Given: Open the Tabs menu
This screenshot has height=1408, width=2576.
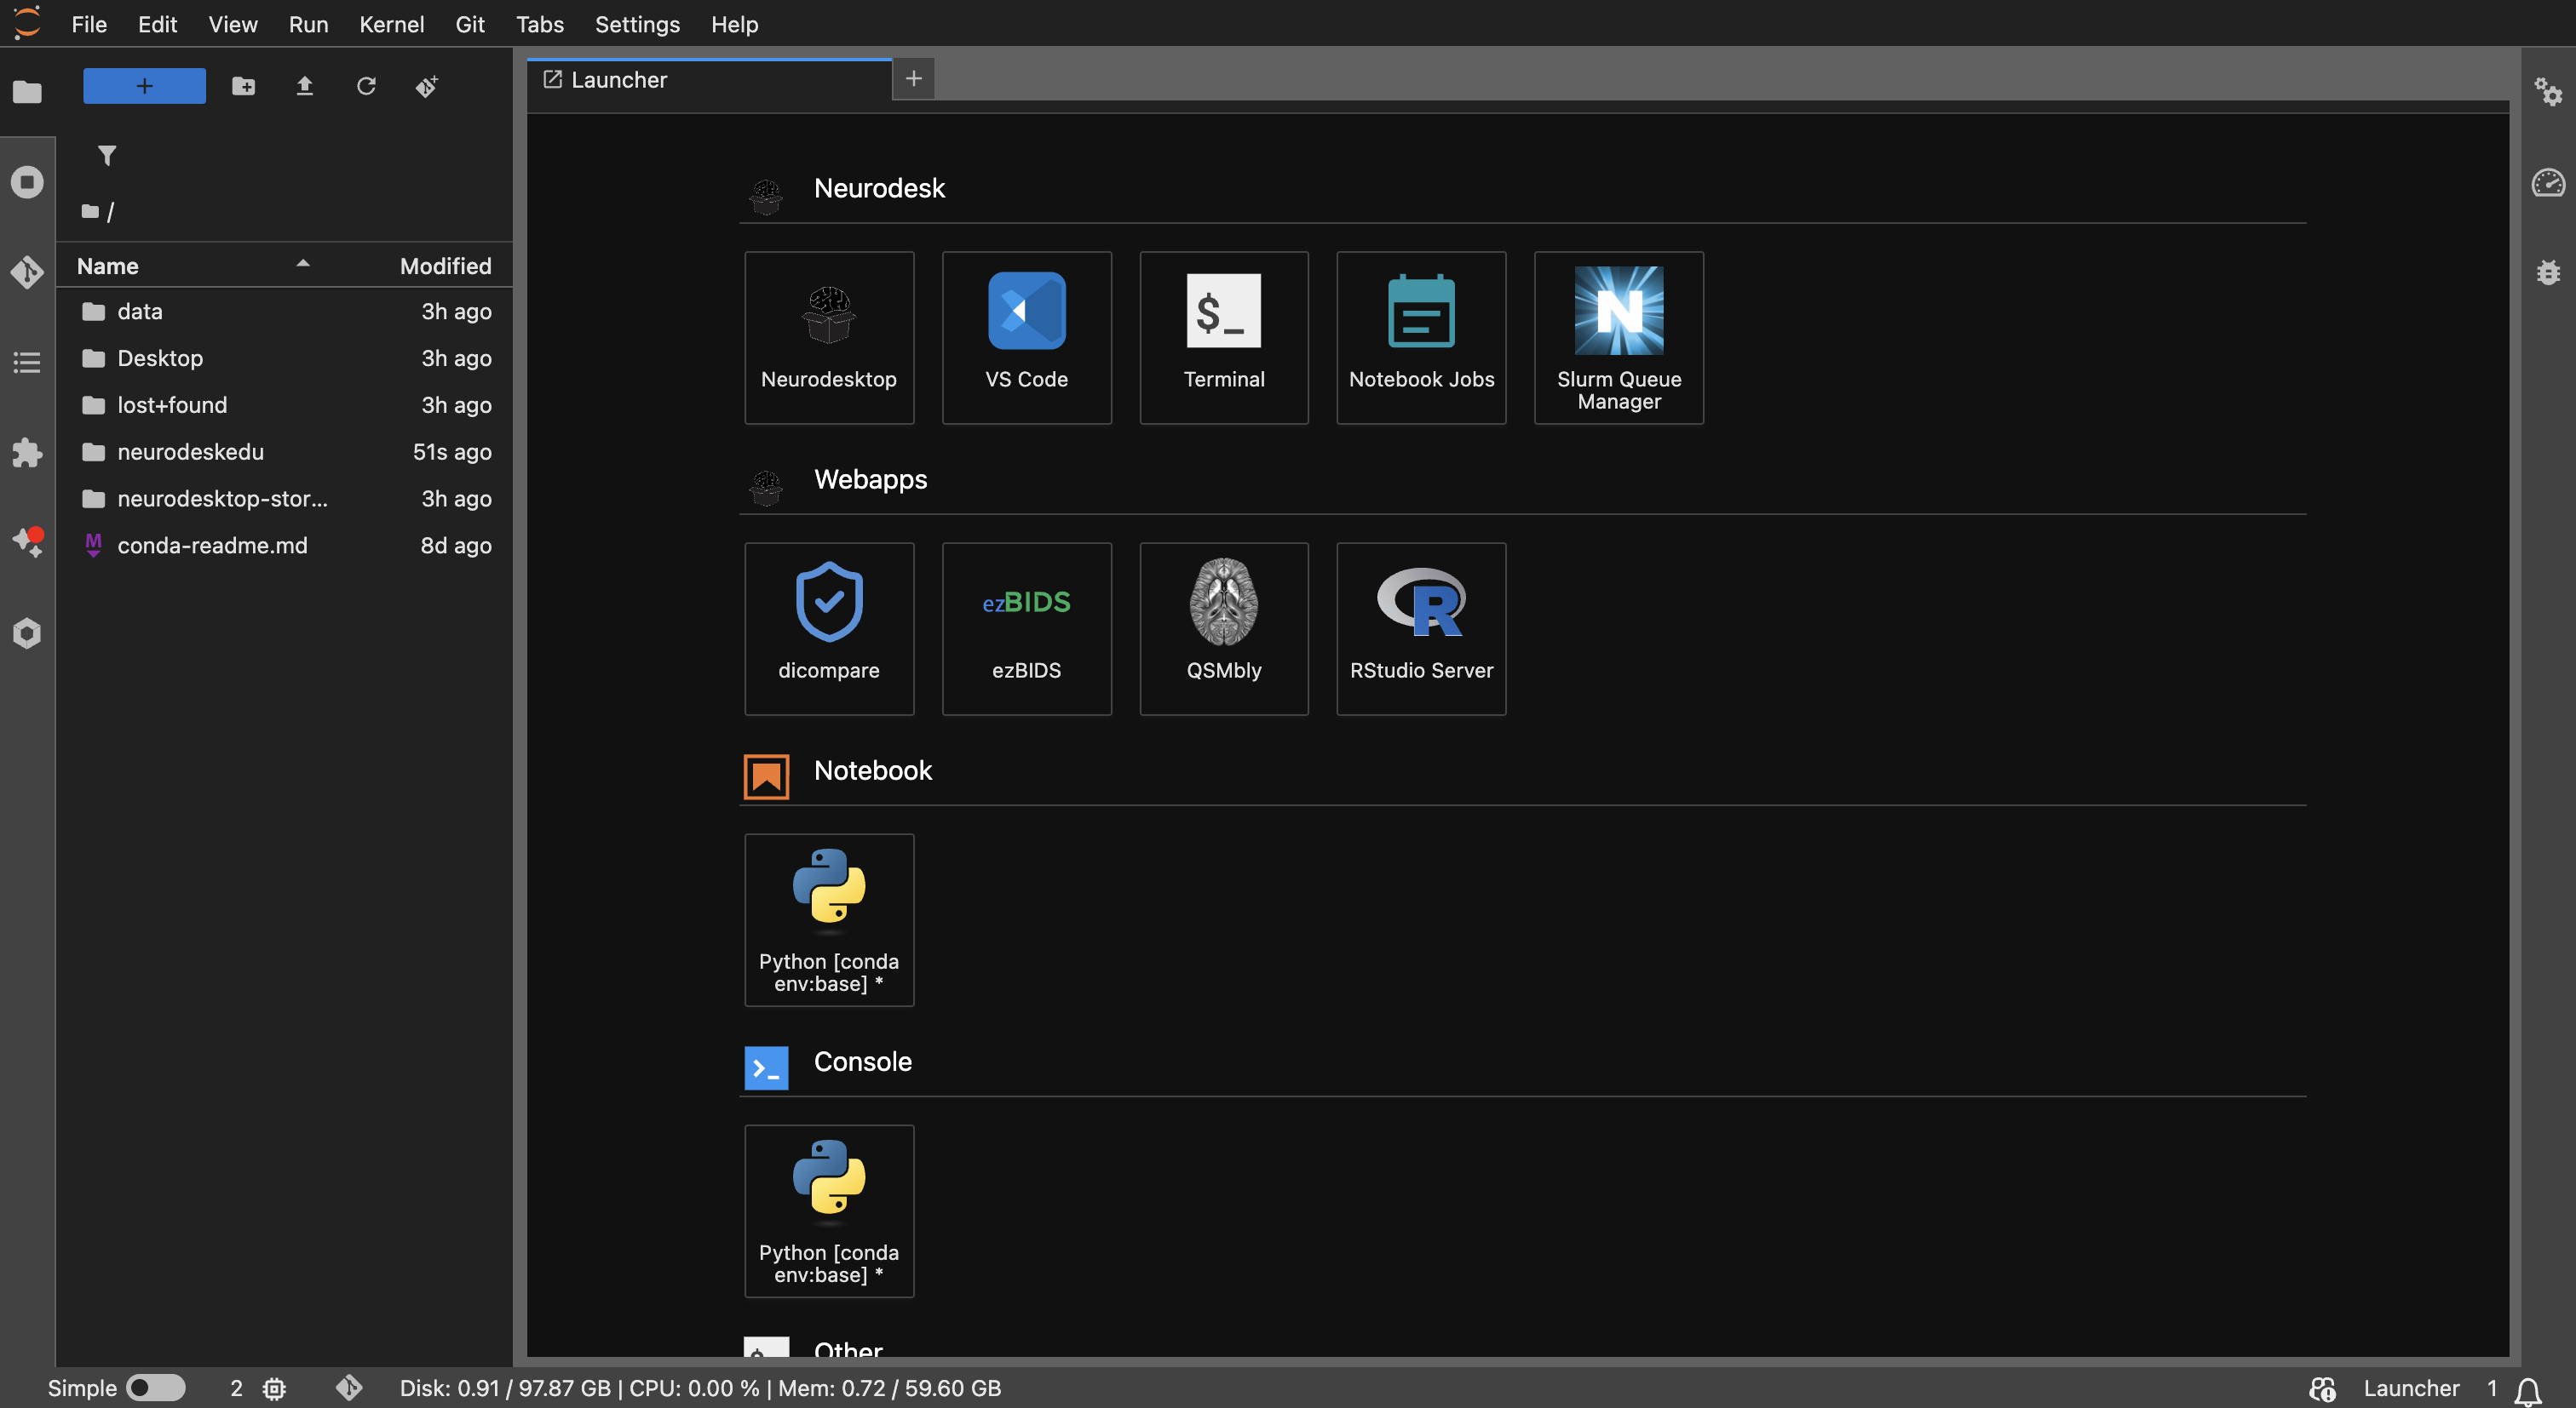Looking at the screenshot, I should coord(539,24).
